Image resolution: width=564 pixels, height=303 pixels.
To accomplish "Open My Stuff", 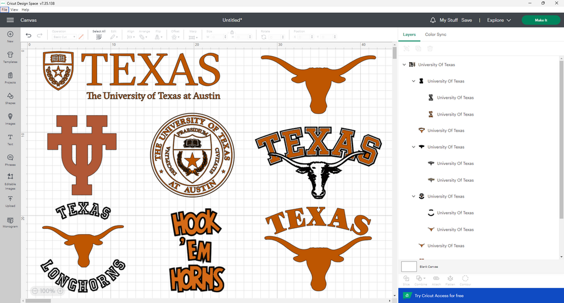I will click(448, 20).
